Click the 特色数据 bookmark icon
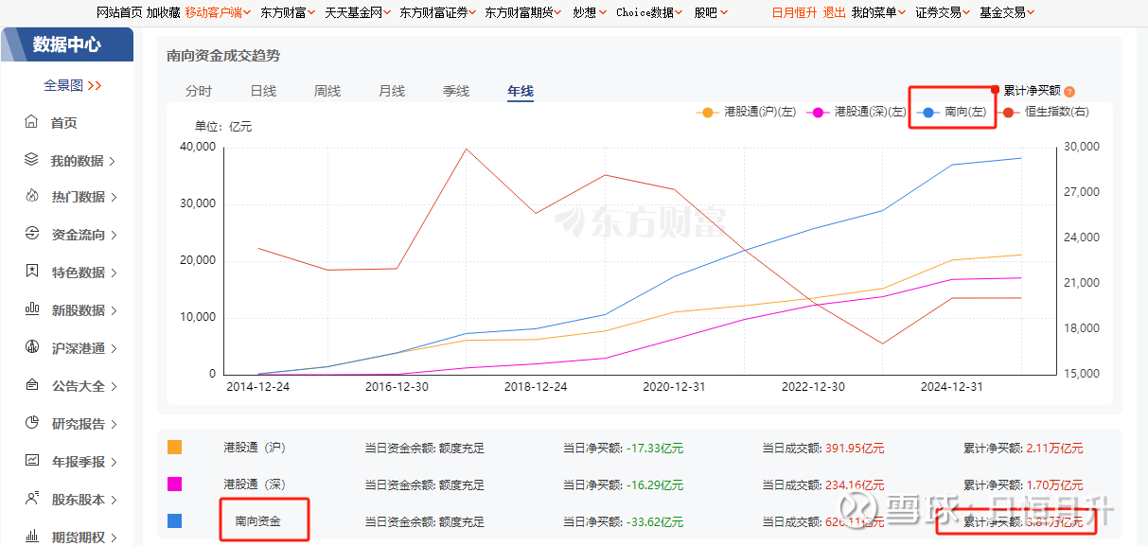The height and width of the screenshot is (546, 1148). tap(31, 272)
